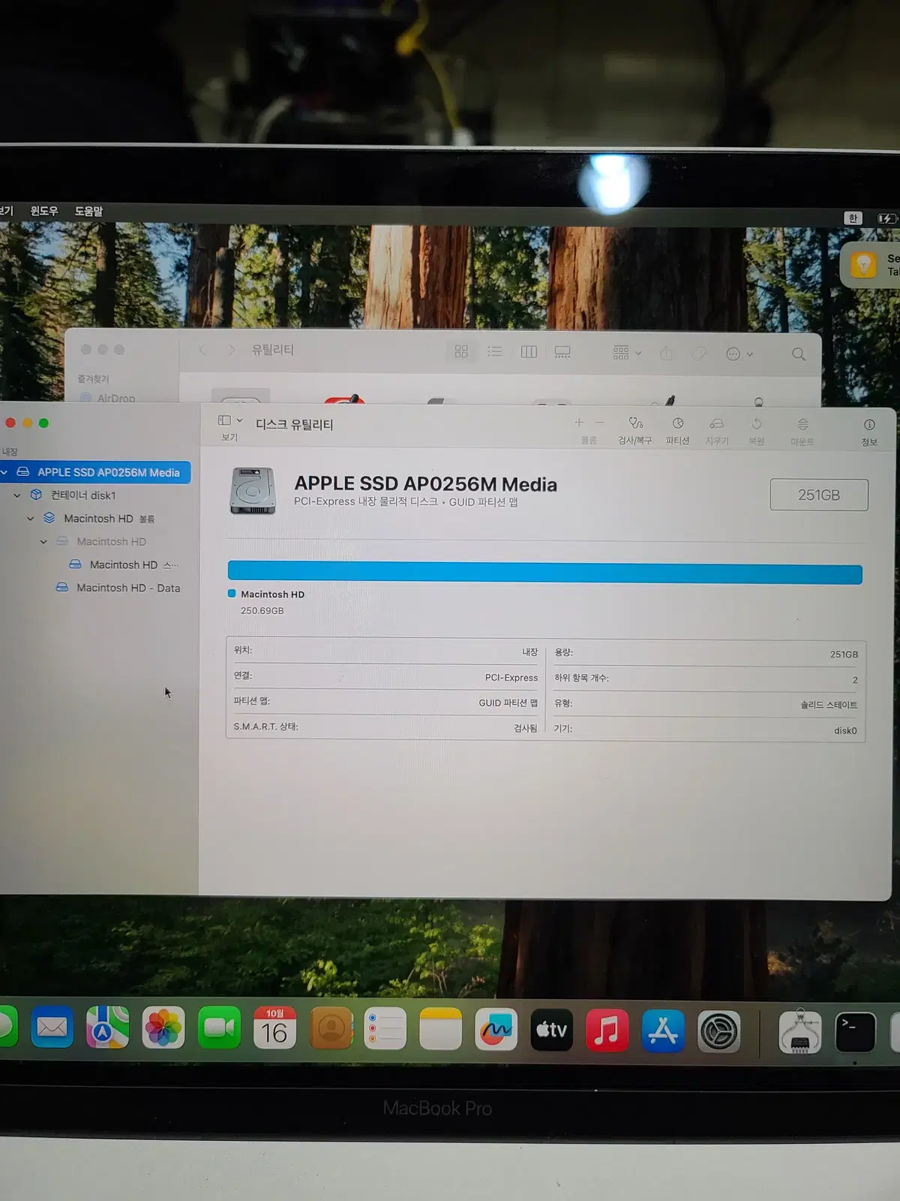Image resolution: width=900 pixels, height=1201 pixels.
Task: Open Apple TV from the Dock
Action: pos(551,1030)
